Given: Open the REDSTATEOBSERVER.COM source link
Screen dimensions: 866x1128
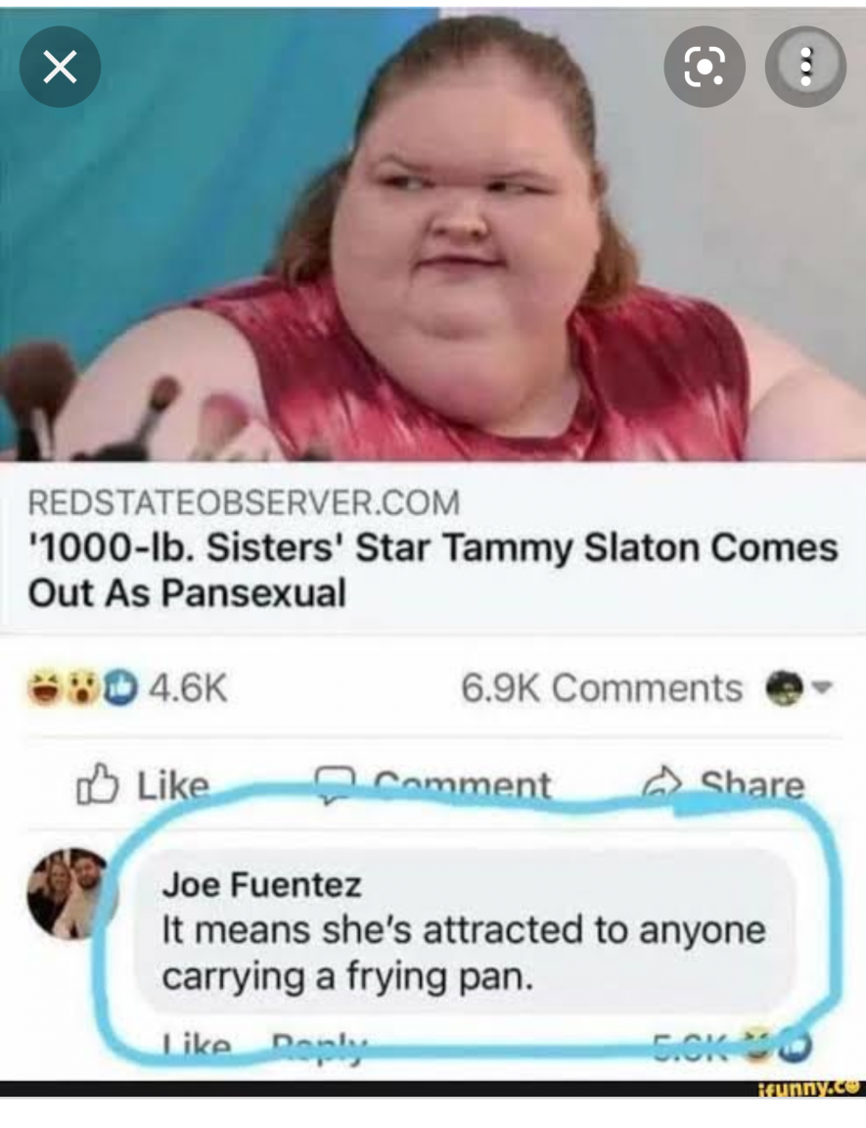Looking at the screenshot, I should 244,502.
